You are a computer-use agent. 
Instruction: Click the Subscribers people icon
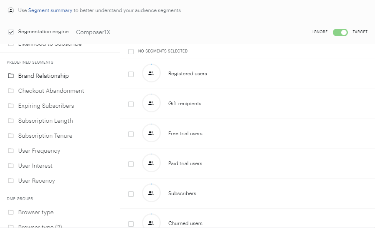tap(151, 193)
